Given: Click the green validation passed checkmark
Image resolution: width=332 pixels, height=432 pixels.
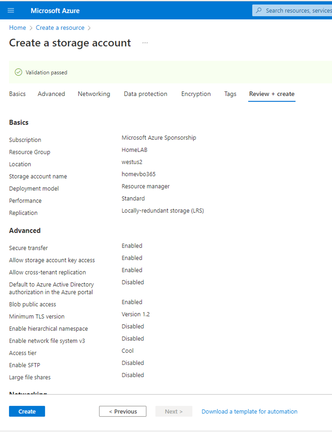Looking at the screenshot, I should [18, 72].
